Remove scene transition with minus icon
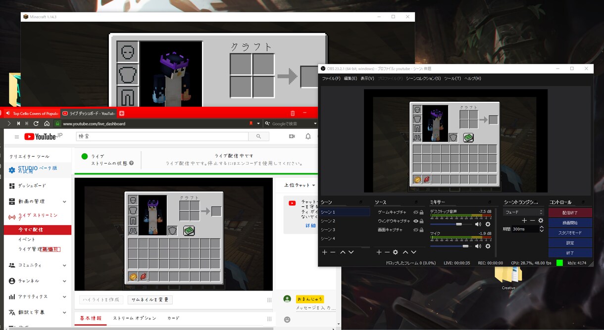 [532, 220]
